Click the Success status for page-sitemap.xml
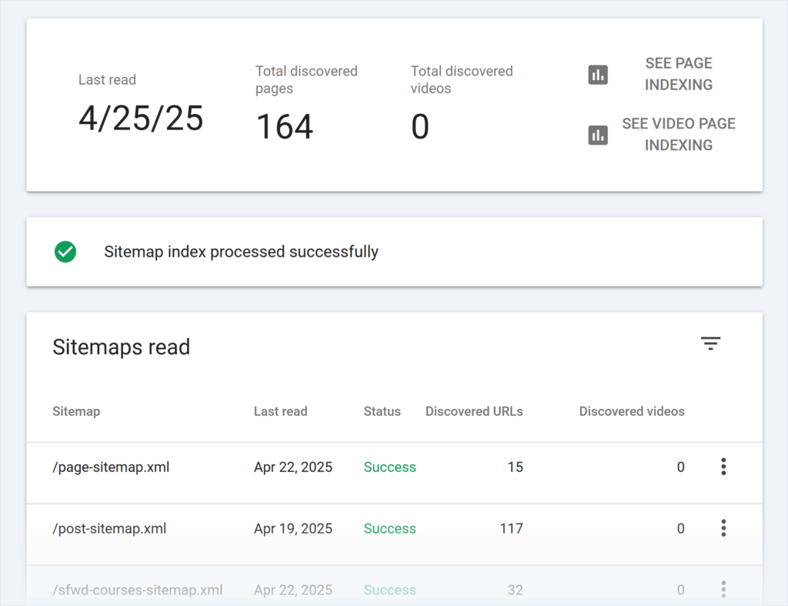The height and width of the screenshot is (606, 788). tap(389, 467)
